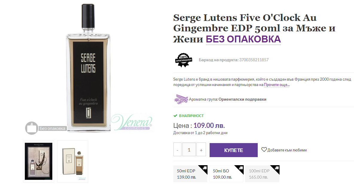Select the 100ml EDP 165.00 лв. variant
The image size is (354, 184).
click(x=262, y=174)
